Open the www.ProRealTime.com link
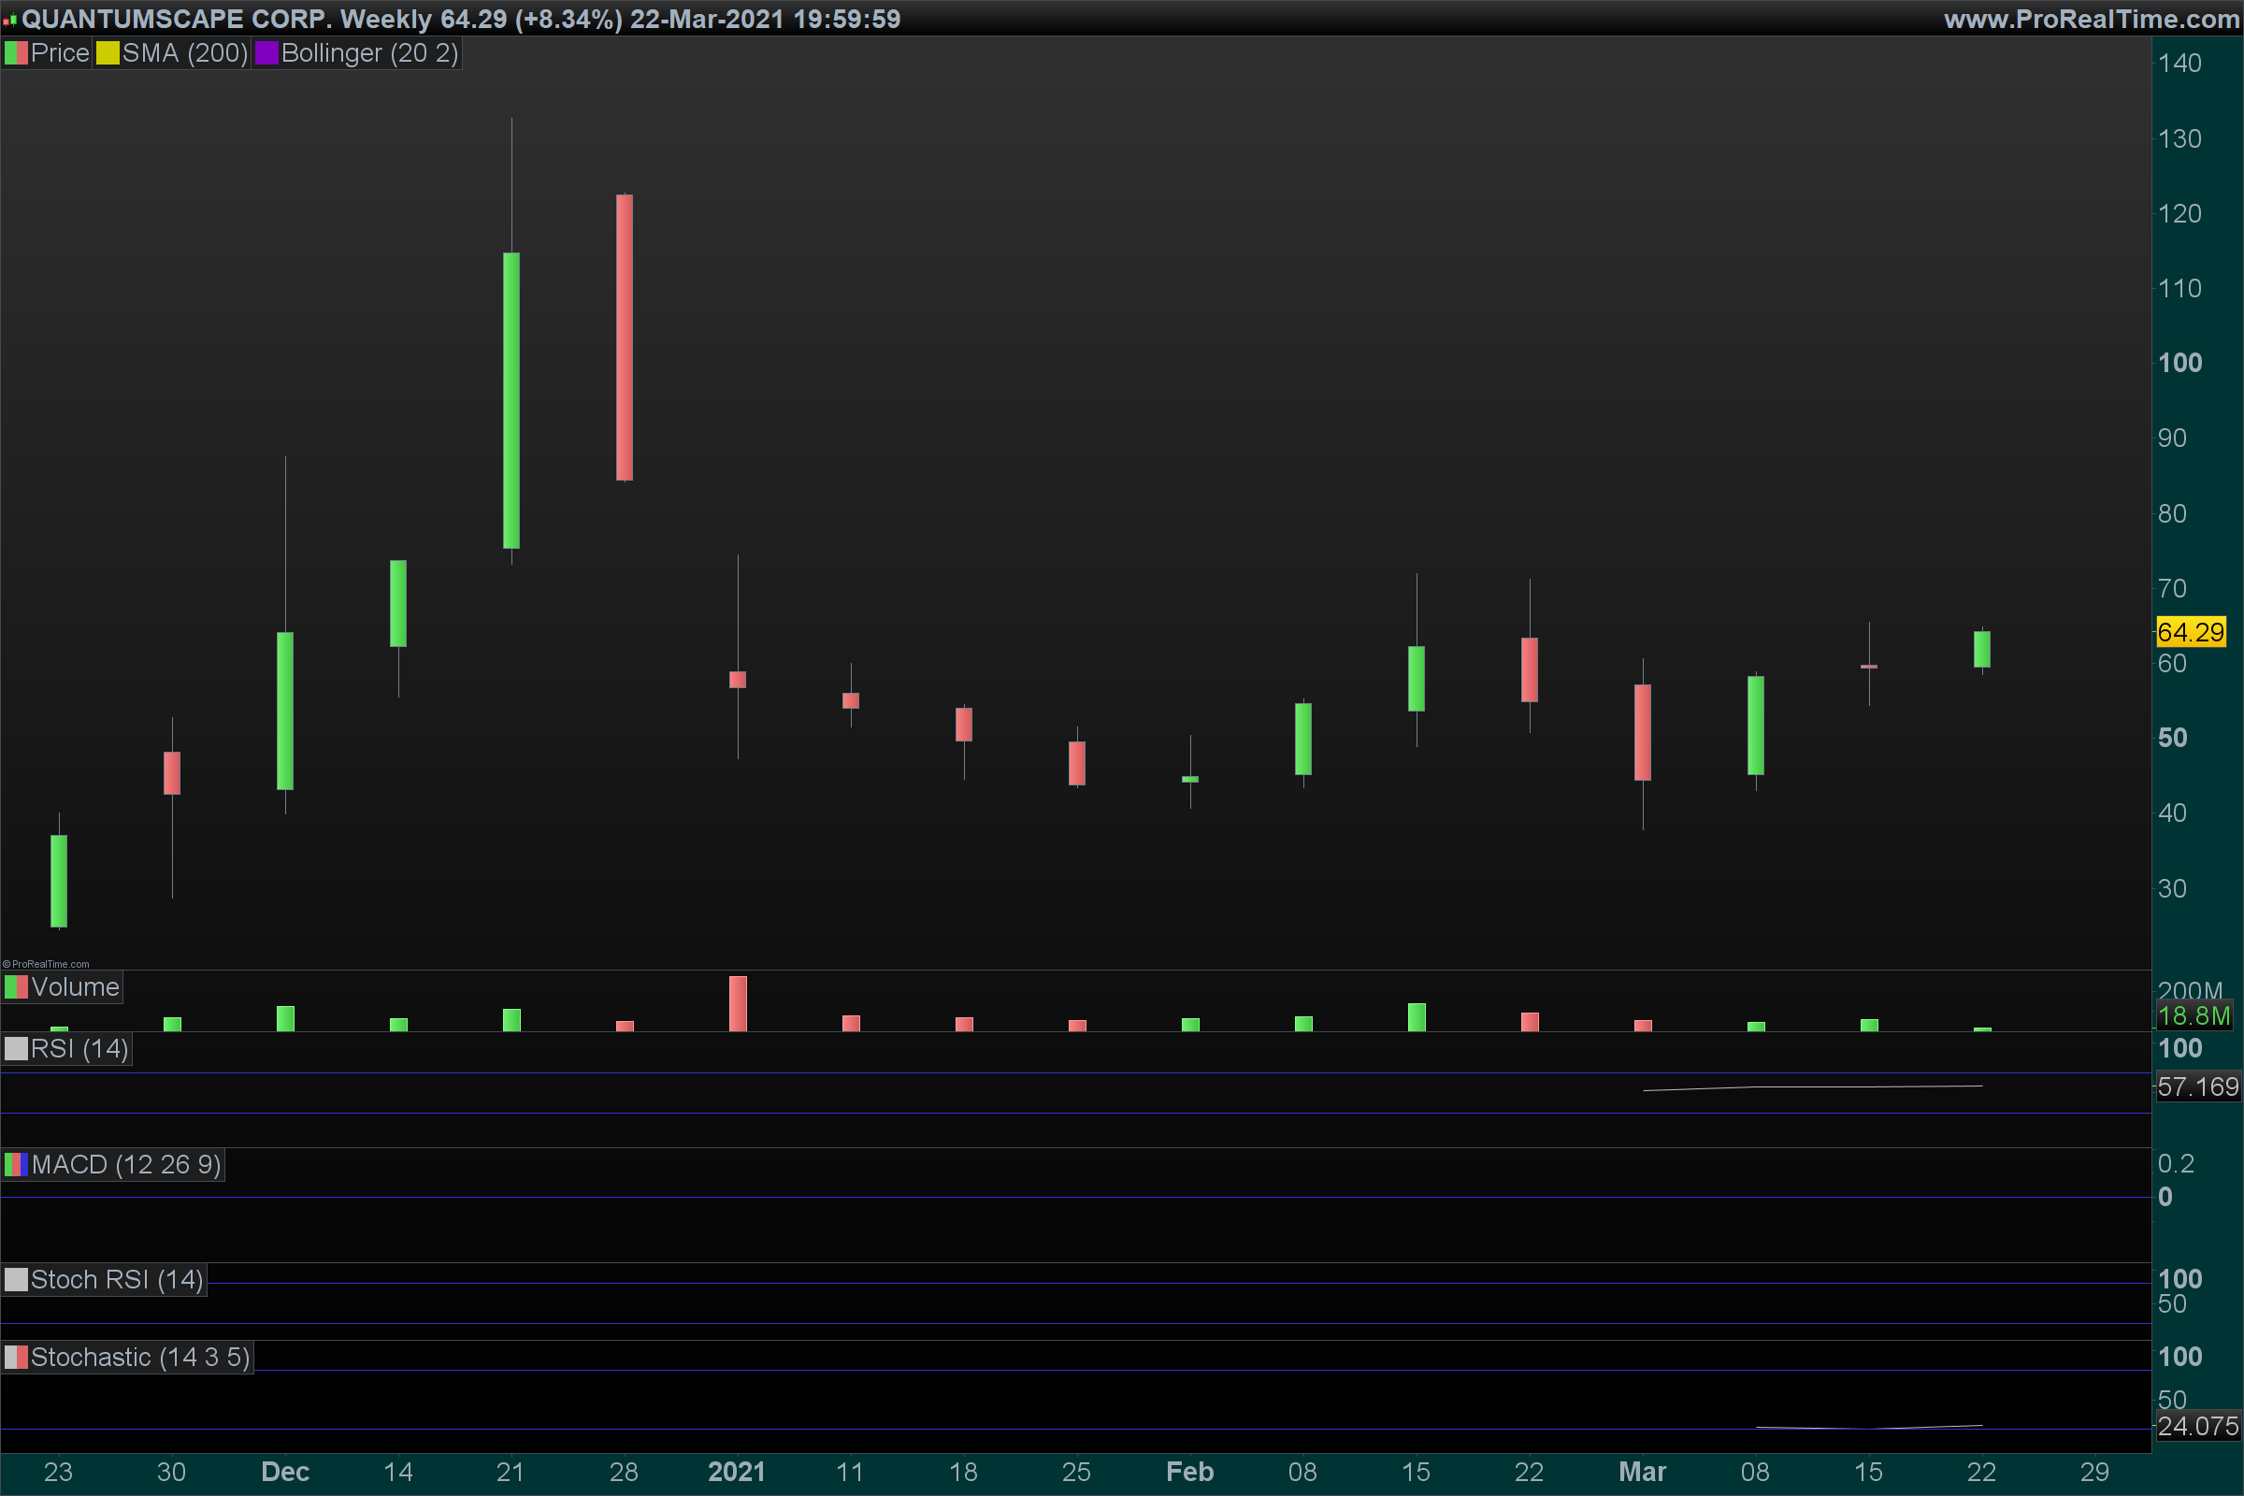Image resolution: width=2244 pixels, height=1496 pixels. [x=2092, y=19]
